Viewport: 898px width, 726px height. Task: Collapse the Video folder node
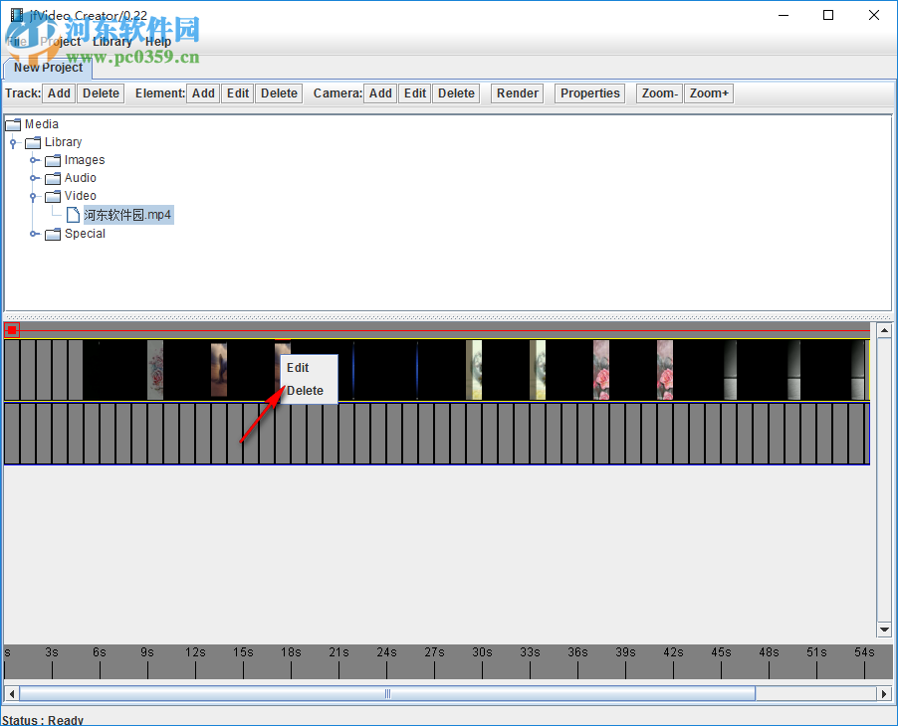click(x=34, y=196)
